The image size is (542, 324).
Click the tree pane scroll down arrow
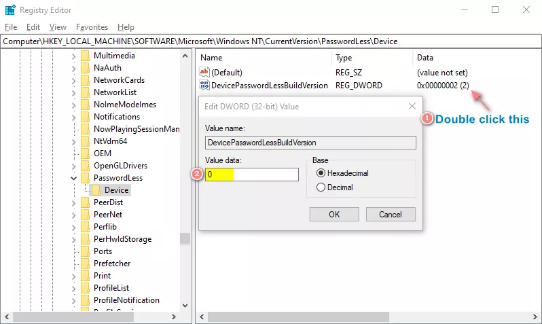pyautogui.click(x=185, y=306)
